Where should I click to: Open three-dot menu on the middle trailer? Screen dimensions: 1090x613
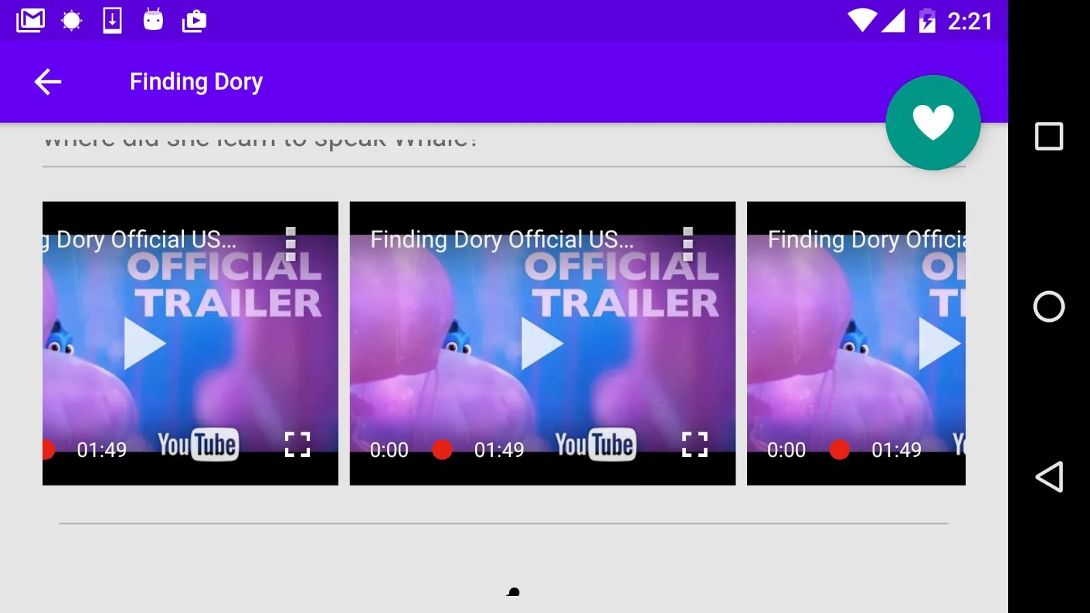click(x=688, y=244)
